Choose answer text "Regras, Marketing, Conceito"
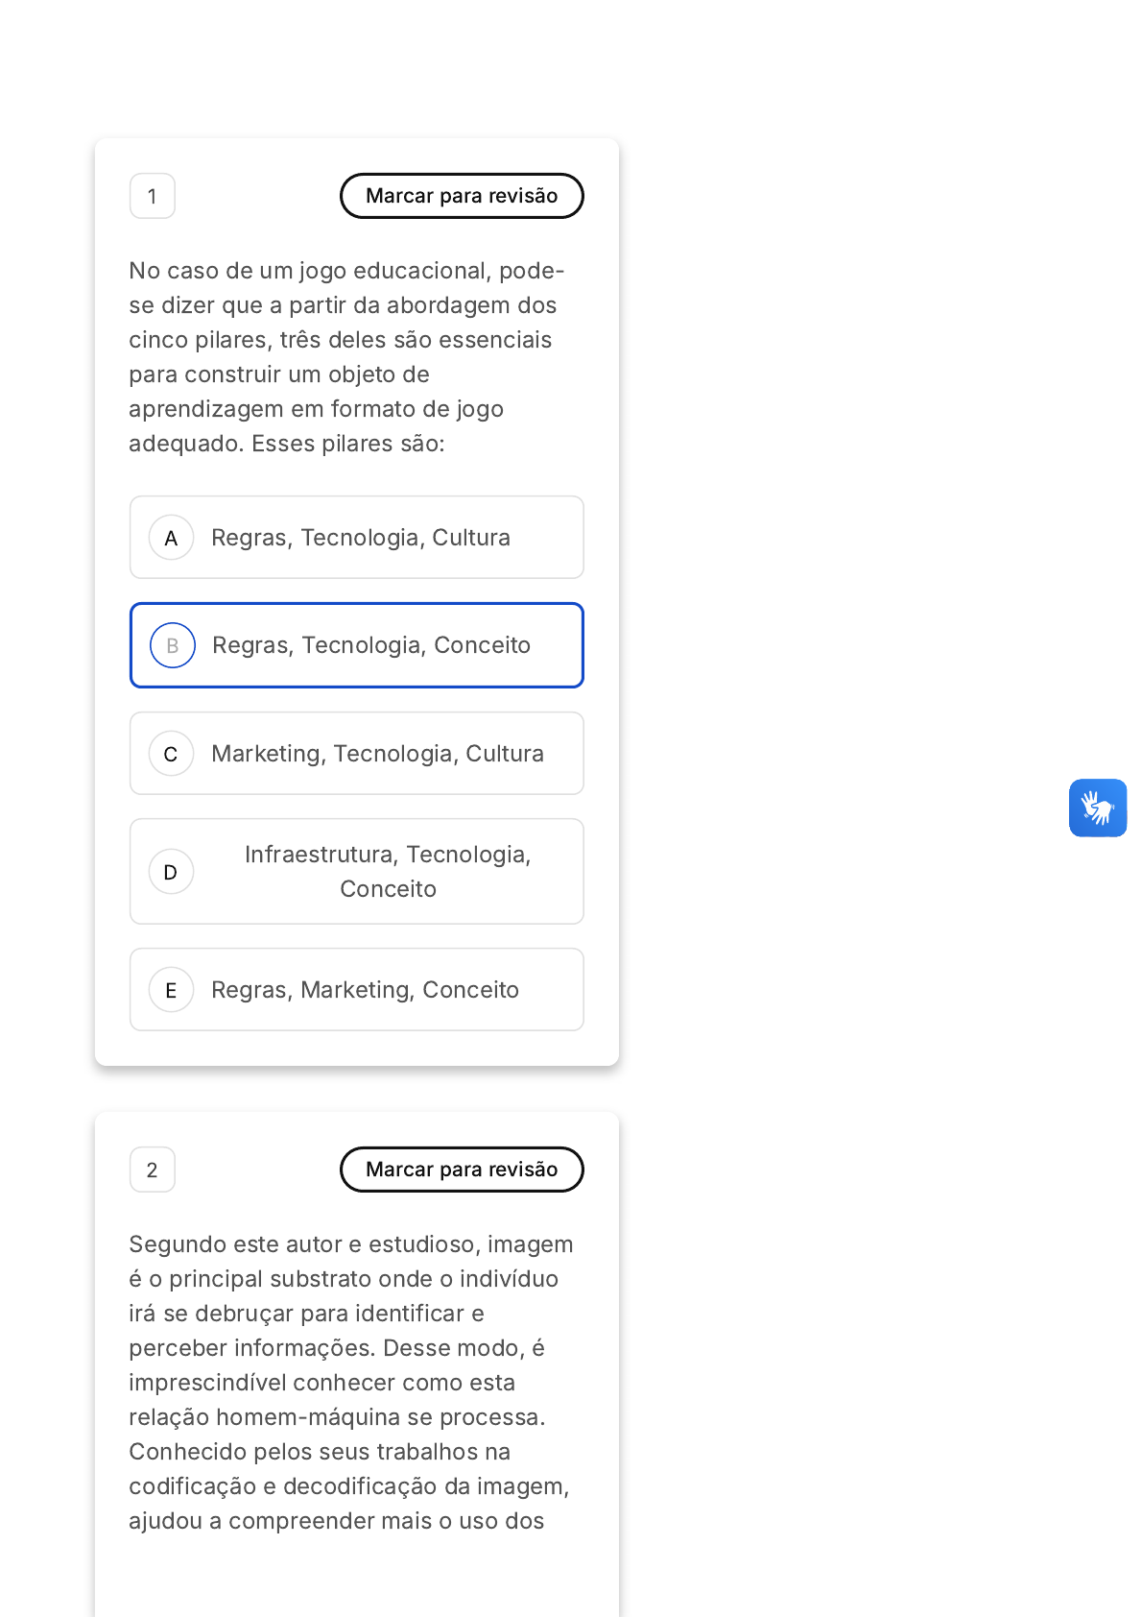The height and width of the screenshot is (1617, 1142). coord(366,990)
